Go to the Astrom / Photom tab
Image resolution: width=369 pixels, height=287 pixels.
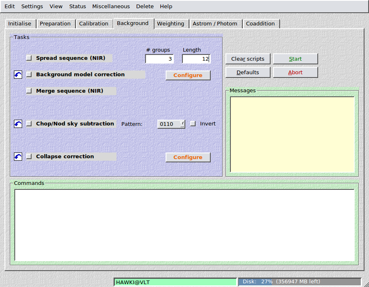pos(215,24)
